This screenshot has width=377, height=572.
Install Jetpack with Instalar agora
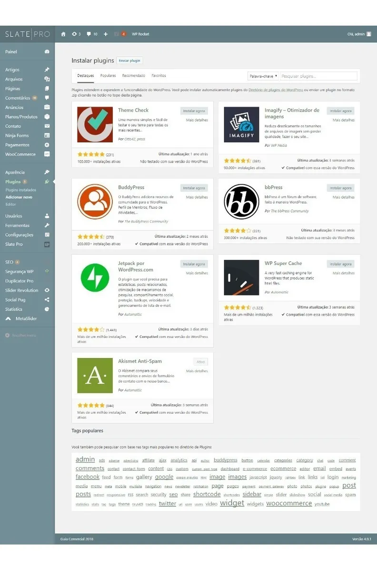point(194,264)
